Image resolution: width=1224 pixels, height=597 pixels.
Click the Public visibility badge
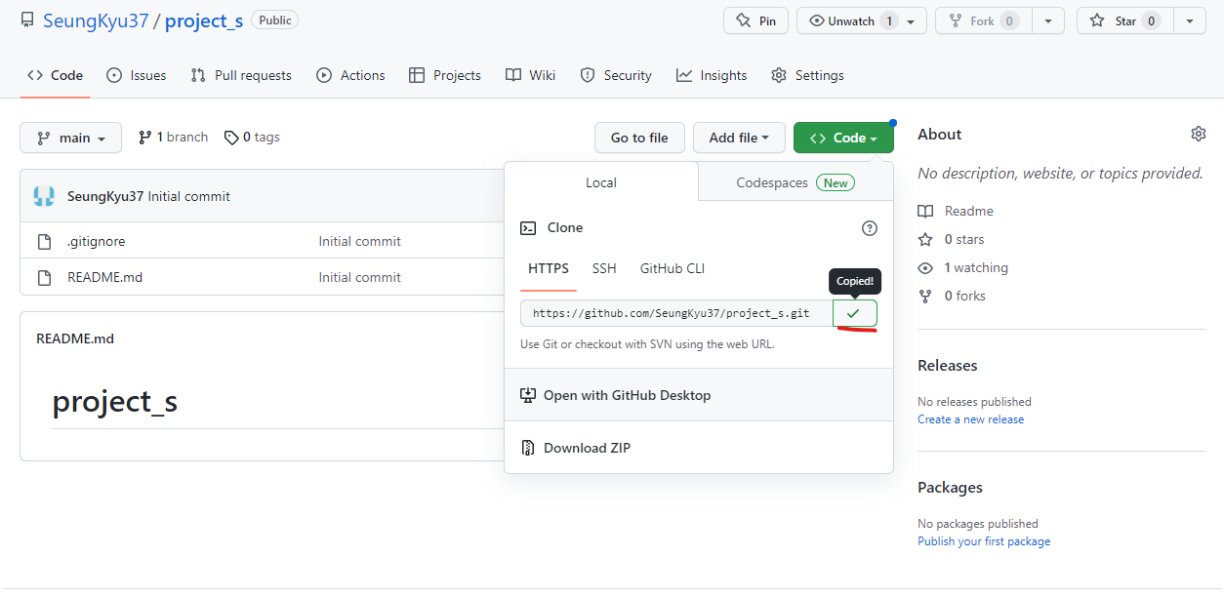[x=275, y=20]
